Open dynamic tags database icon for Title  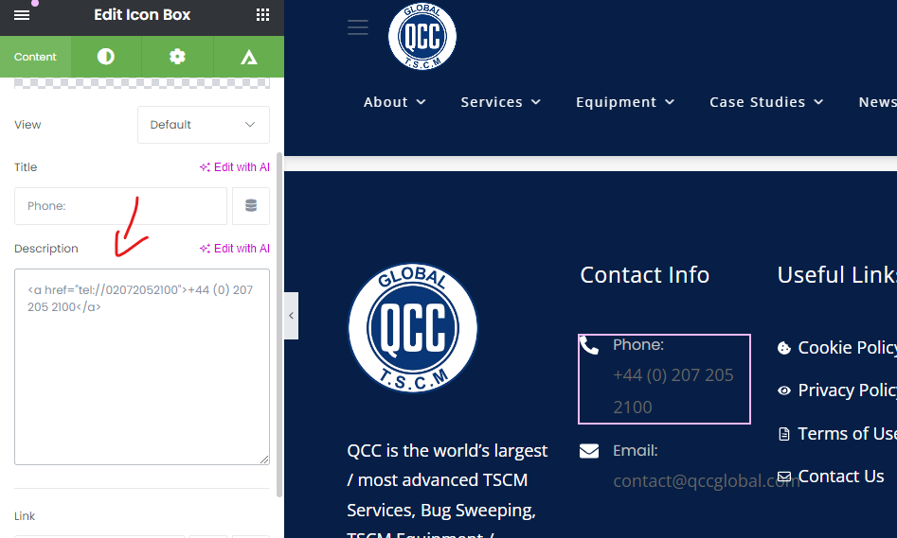coord(251,205)
